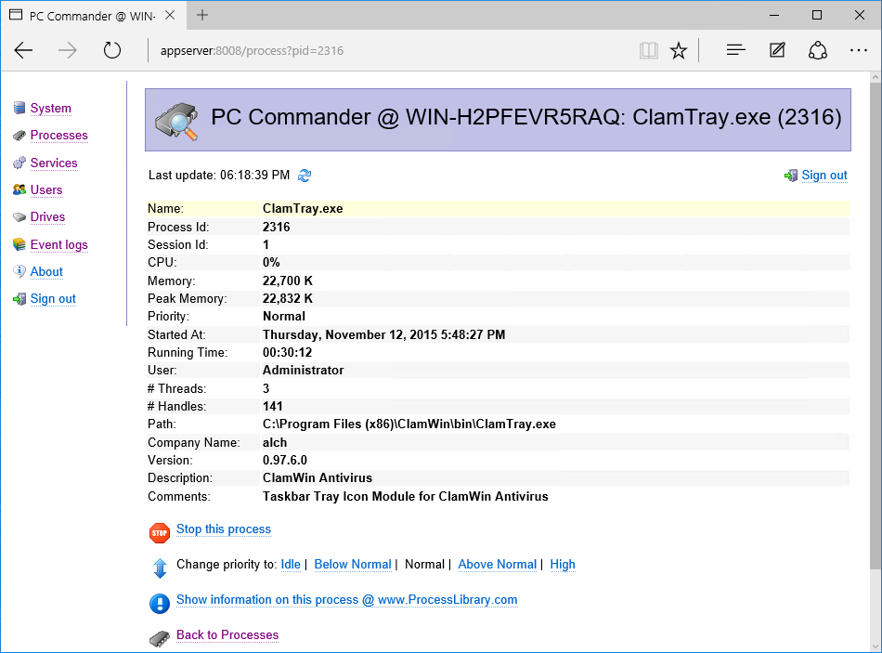Viewport: 882px width, 653px height.
Task: Click the path value C:\Program Files (x86)\ClamWin\bin\ClamTray.exe
Action: (x=409, y=424)
